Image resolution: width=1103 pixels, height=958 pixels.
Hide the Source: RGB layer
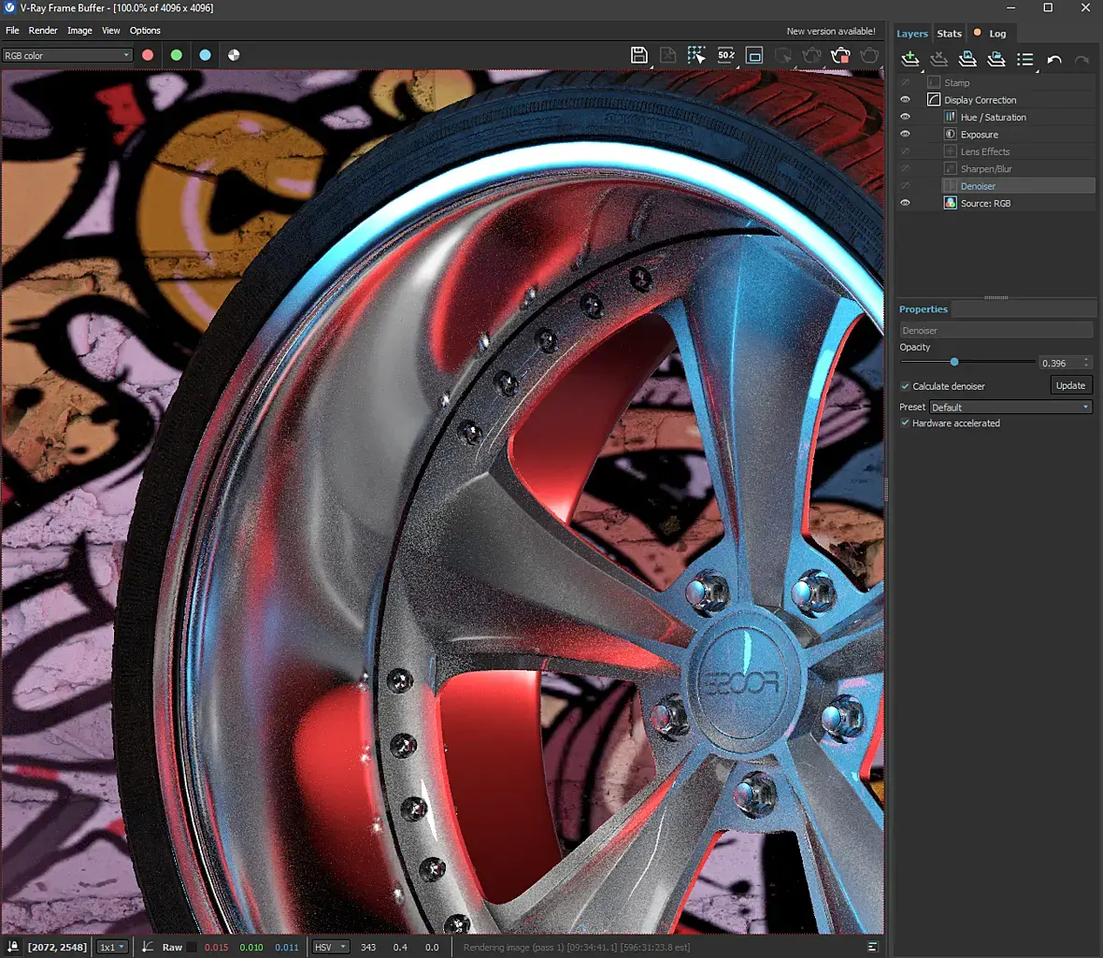click(x=906, y=203)
